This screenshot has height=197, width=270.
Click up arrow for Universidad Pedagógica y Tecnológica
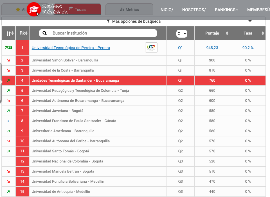pyautogui.click(x=8, y=91)
